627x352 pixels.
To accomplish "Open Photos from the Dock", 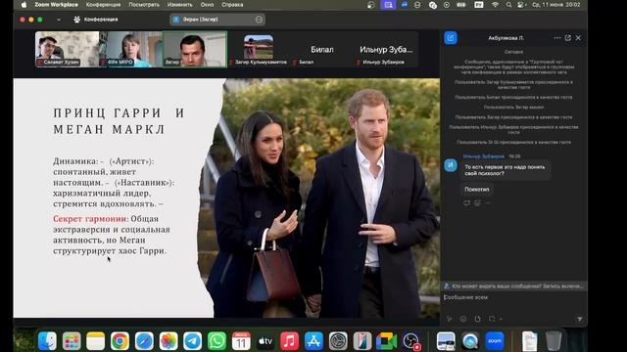I will (169, 341).
